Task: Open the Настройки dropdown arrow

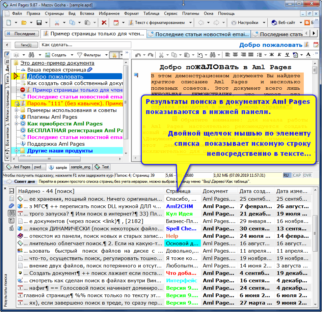Action: [264, 23]
